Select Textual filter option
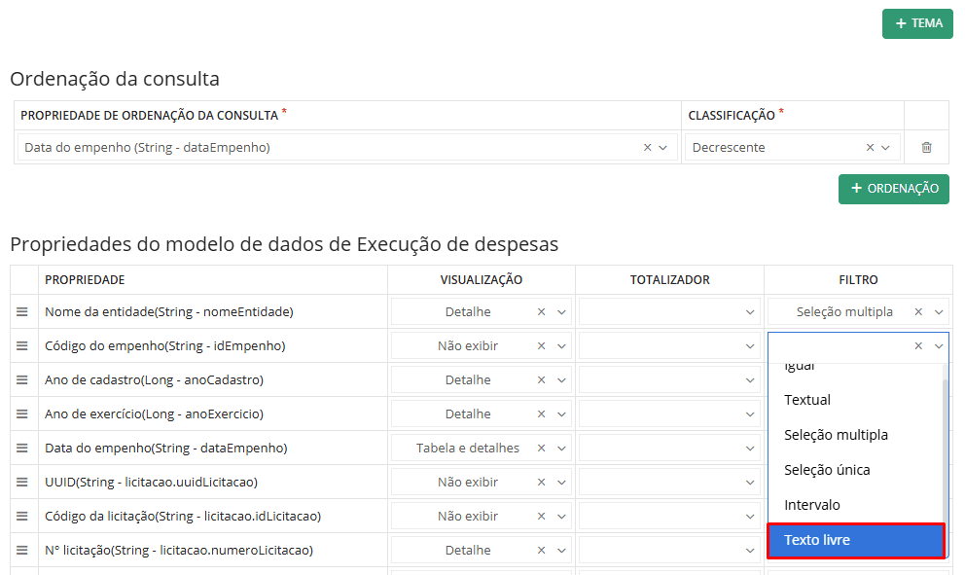Viewport: 965px width, 575px height. pos(855,400)
